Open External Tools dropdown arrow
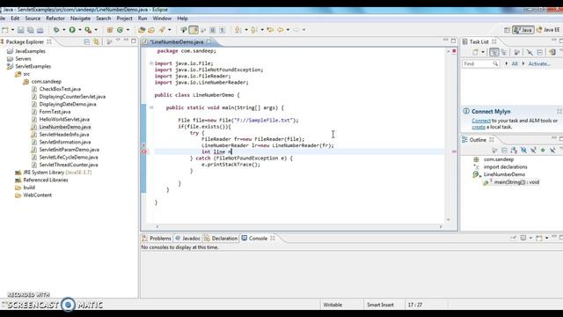The width and height of the screenshot is (563, 317). point(96,30)
